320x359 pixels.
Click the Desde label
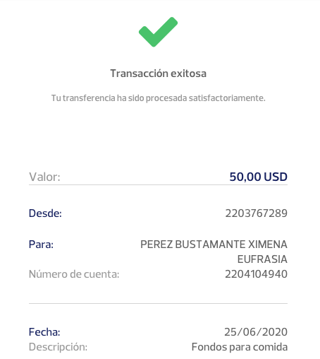point(45,213)
